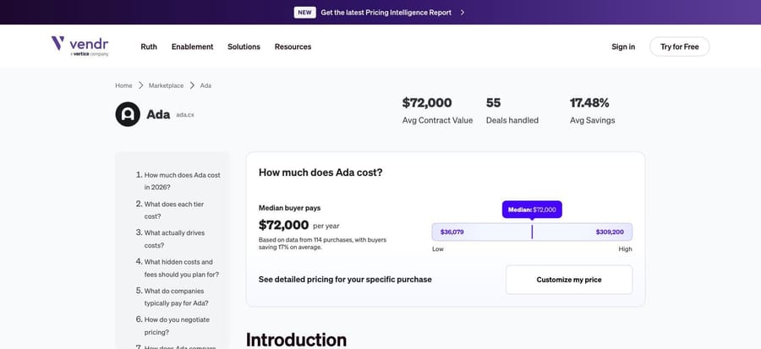Image resolution: width=761 pixels, height=349 pixels.
Task: Click 'See detailed pricing for your specific purchase'
Action: pos(345,280)
